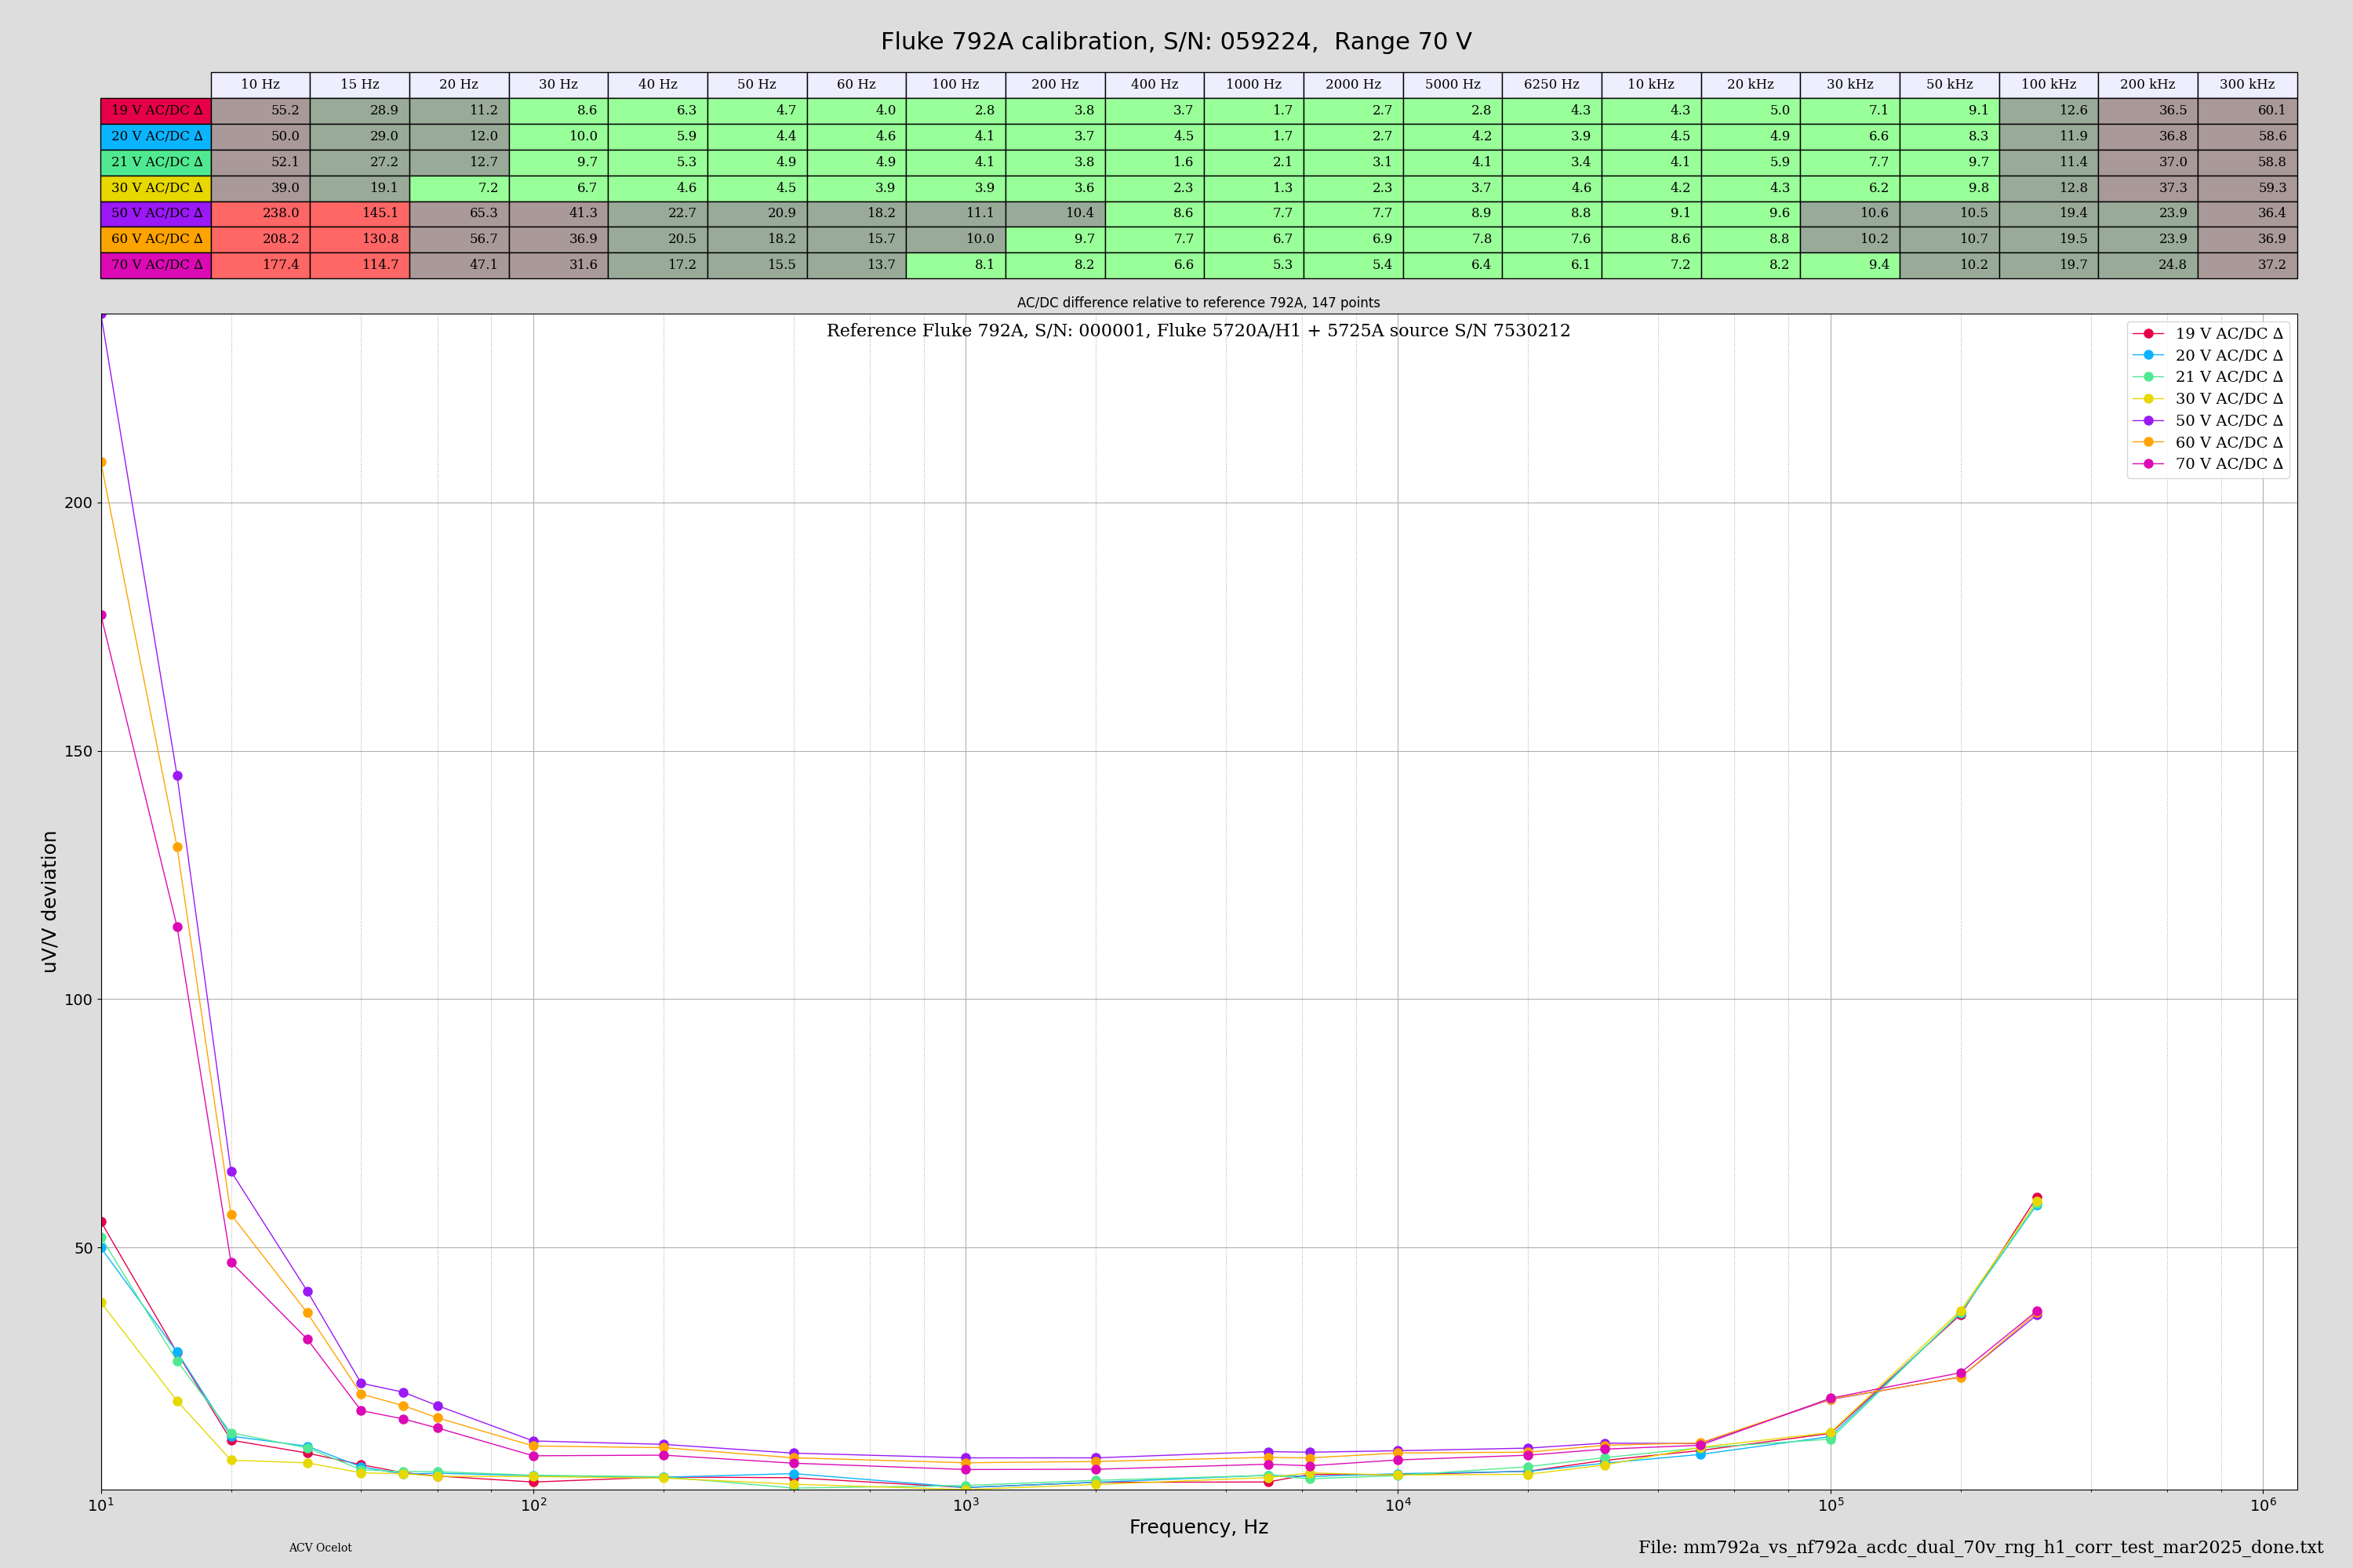
Task: Click the red 19 V AC/DC Δ table row label
Action: (156, 111)
